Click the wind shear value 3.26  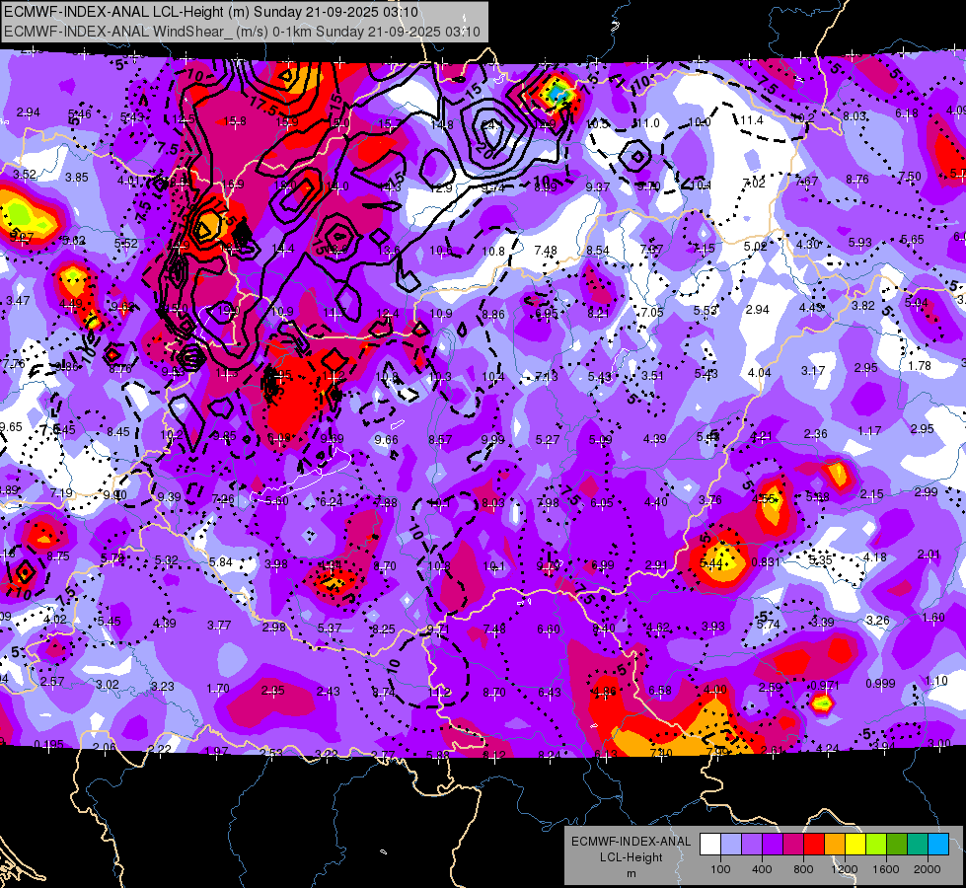878,620
